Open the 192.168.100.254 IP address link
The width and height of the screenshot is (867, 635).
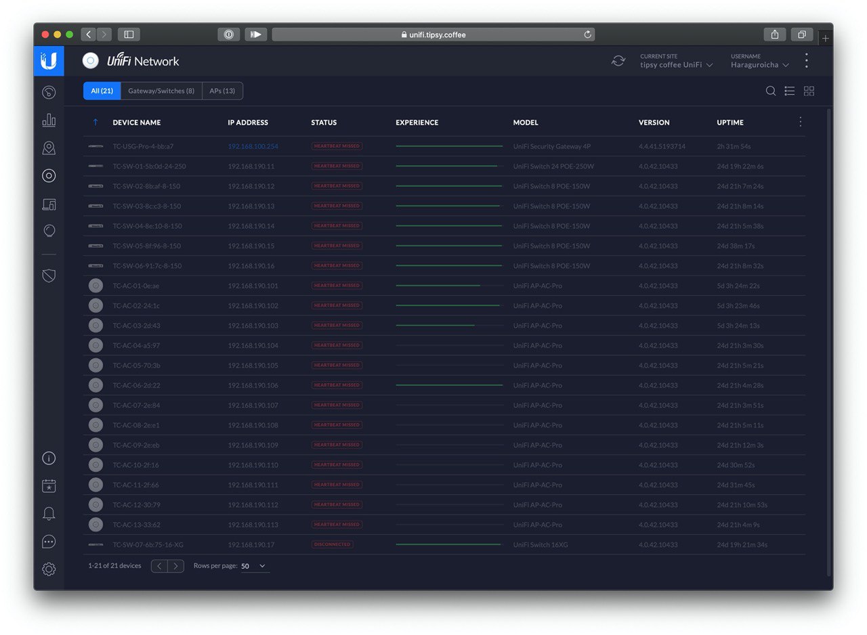click(x=253, y=146)
